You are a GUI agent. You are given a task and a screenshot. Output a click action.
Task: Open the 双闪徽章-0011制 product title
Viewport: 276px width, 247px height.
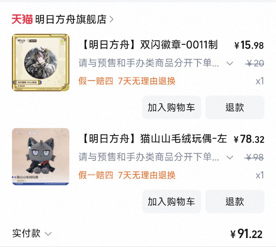150,45
